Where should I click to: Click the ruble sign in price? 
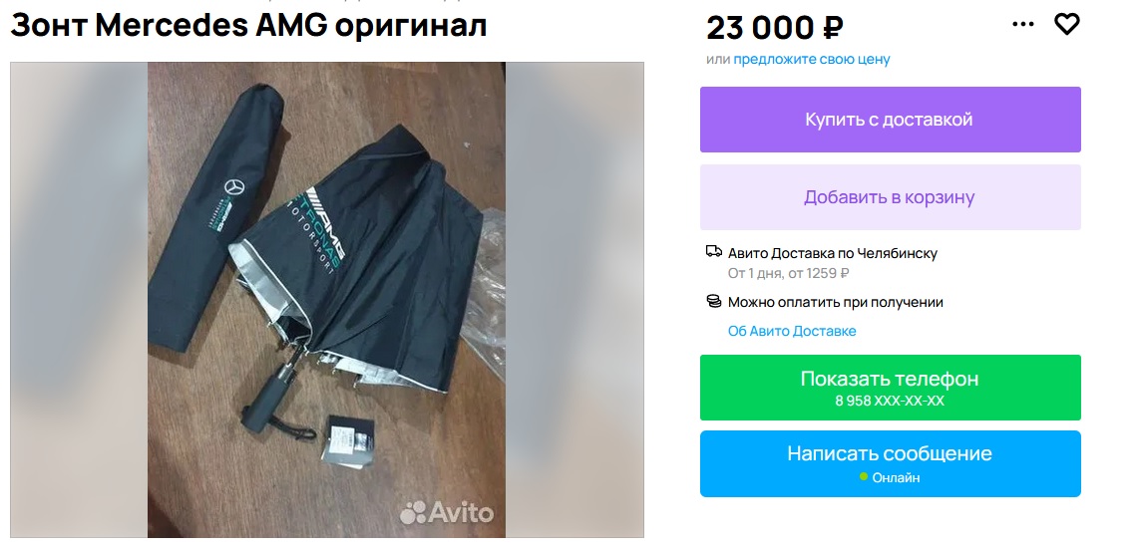pos(833,28)
